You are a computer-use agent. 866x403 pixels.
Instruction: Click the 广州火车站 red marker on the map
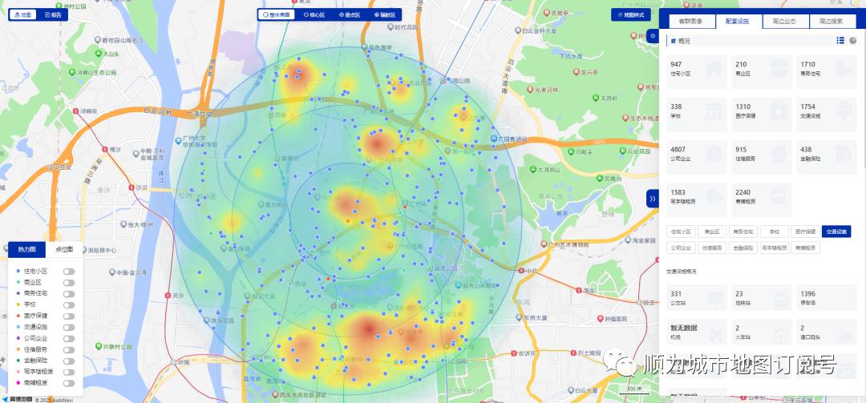pos(405,207)
